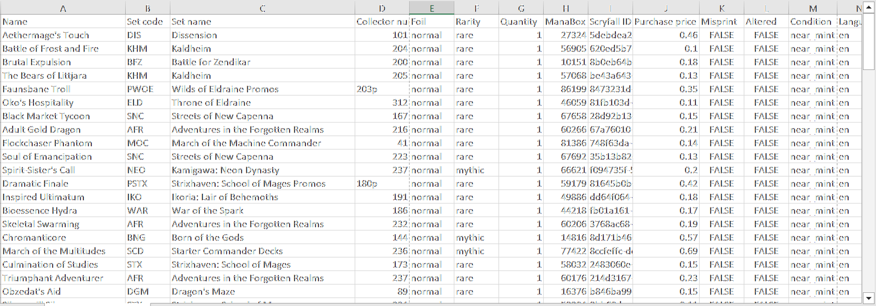The width and height of the screenshot is (876, 306).
Task: Click the "Condition" header cell
Action: click(812, 21)
